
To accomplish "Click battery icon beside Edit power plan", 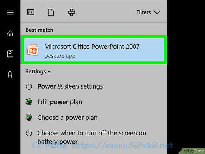I will pos(29,102).
